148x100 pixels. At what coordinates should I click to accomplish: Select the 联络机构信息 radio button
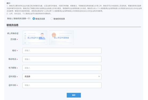click(x=52, y=19)
